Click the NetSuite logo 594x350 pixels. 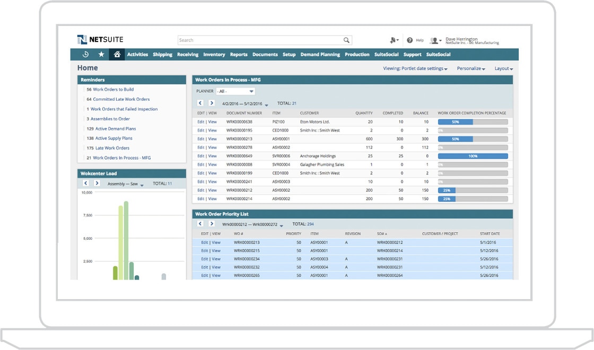101,39
